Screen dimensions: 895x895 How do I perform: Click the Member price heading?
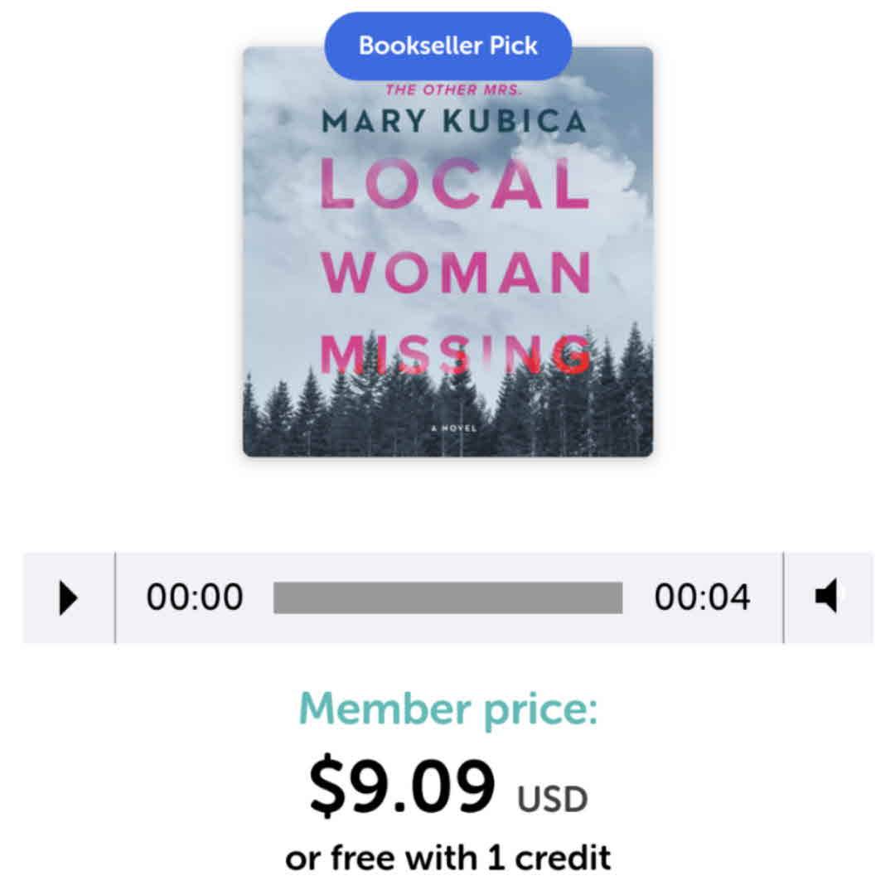pos(448,709)
